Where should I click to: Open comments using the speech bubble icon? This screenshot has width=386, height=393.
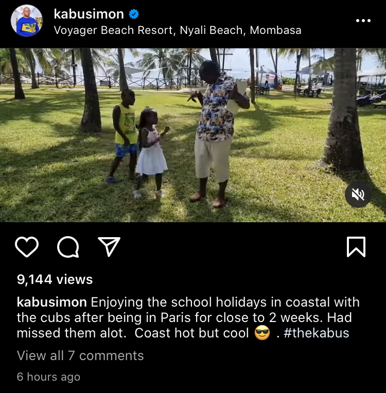point(68,247)
